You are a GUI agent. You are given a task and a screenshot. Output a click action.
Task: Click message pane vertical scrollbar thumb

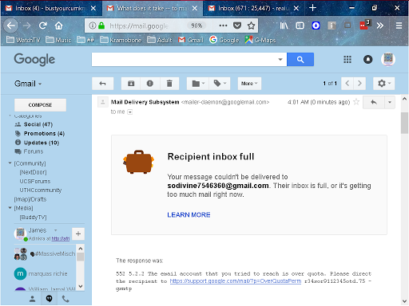tap(404, 123)
